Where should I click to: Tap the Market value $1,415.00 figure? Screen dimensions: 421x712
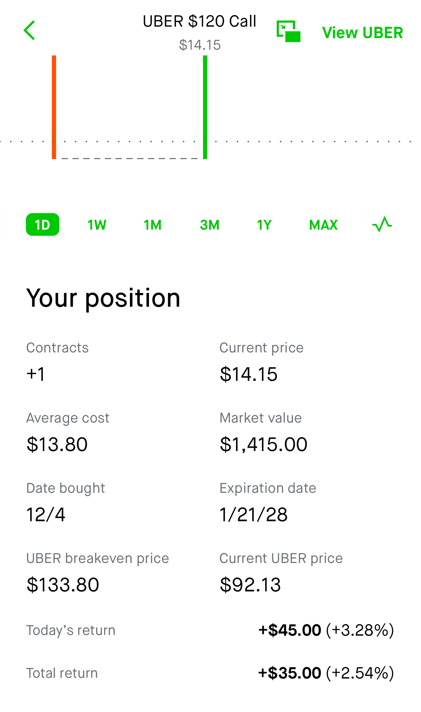point(263,444)
